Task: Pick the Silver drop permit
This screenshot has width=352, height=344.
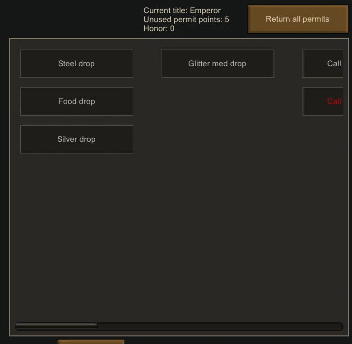Action: [x=77, y=139]
